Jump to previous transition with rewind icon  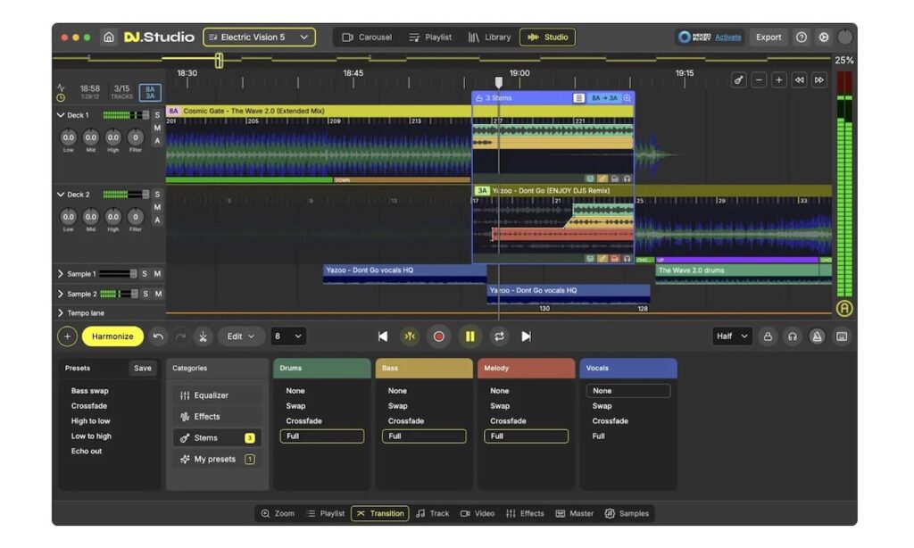point(799,79)
